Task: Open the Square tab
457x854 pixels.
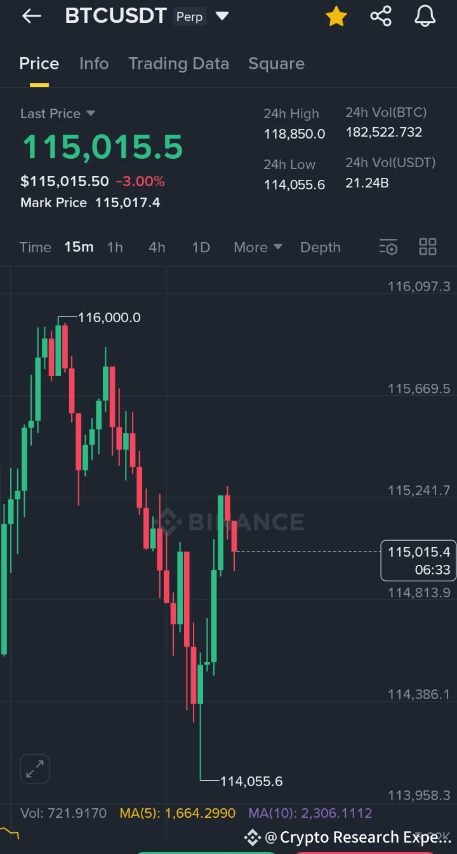Action: [x=276, y=64]
